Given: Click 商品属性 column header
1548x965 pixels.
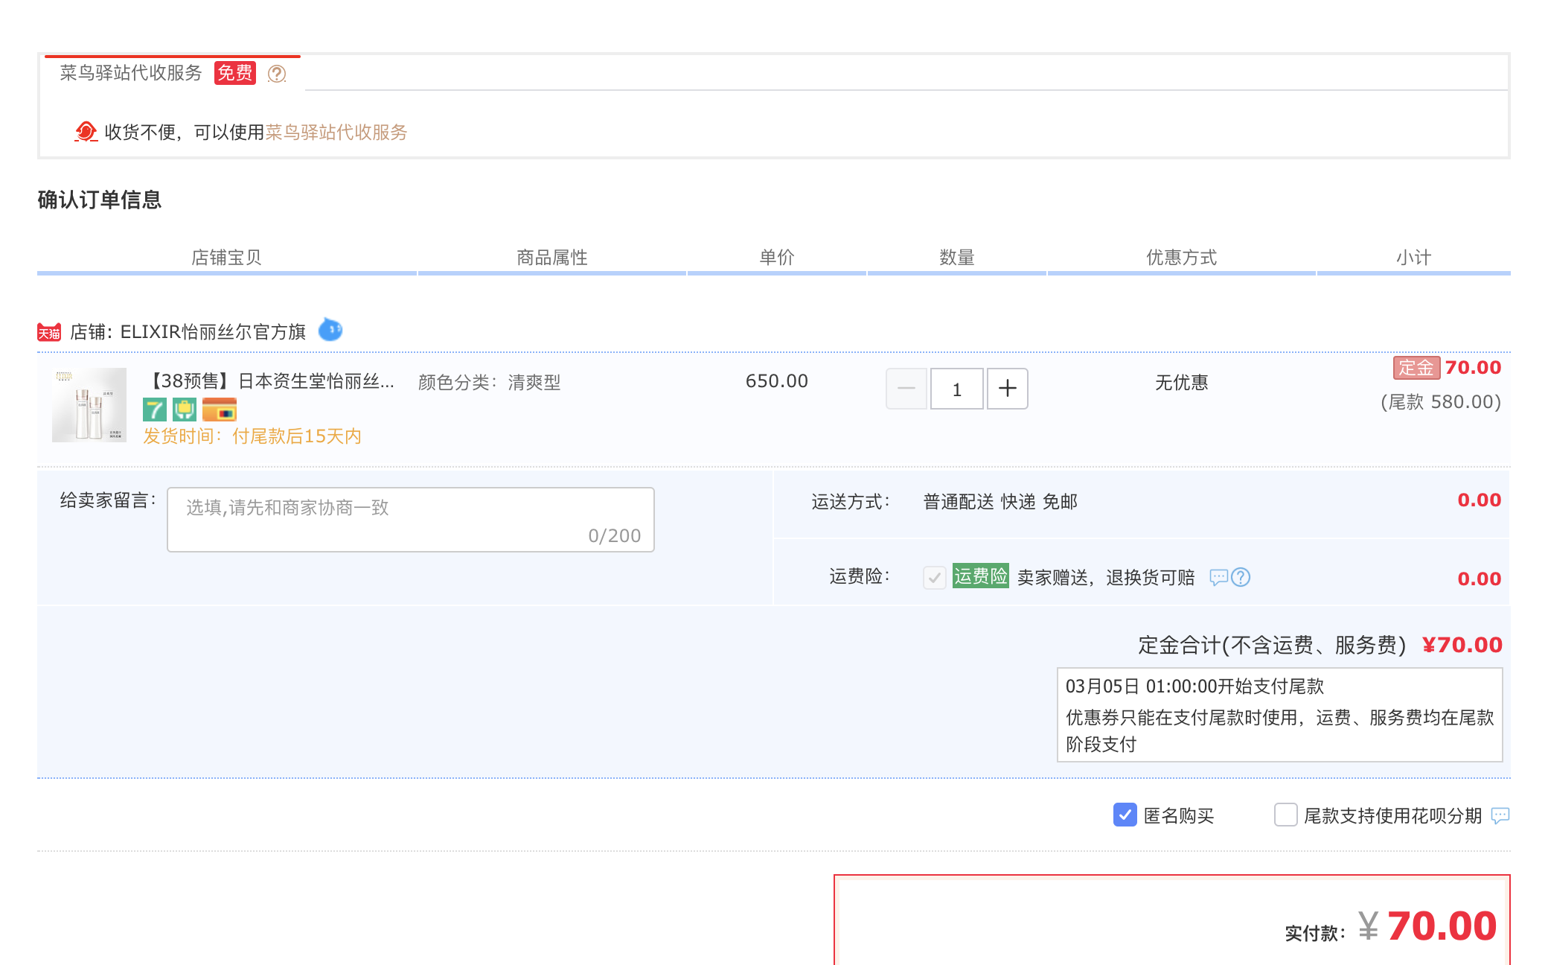Looking at the screenshot, I should coord(552,258).
